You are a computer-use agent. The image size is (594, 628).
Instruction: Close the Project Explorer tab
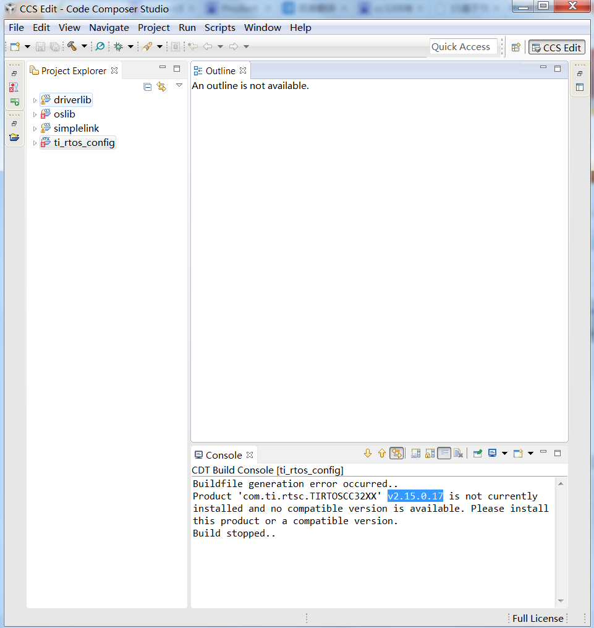(114, 70)
